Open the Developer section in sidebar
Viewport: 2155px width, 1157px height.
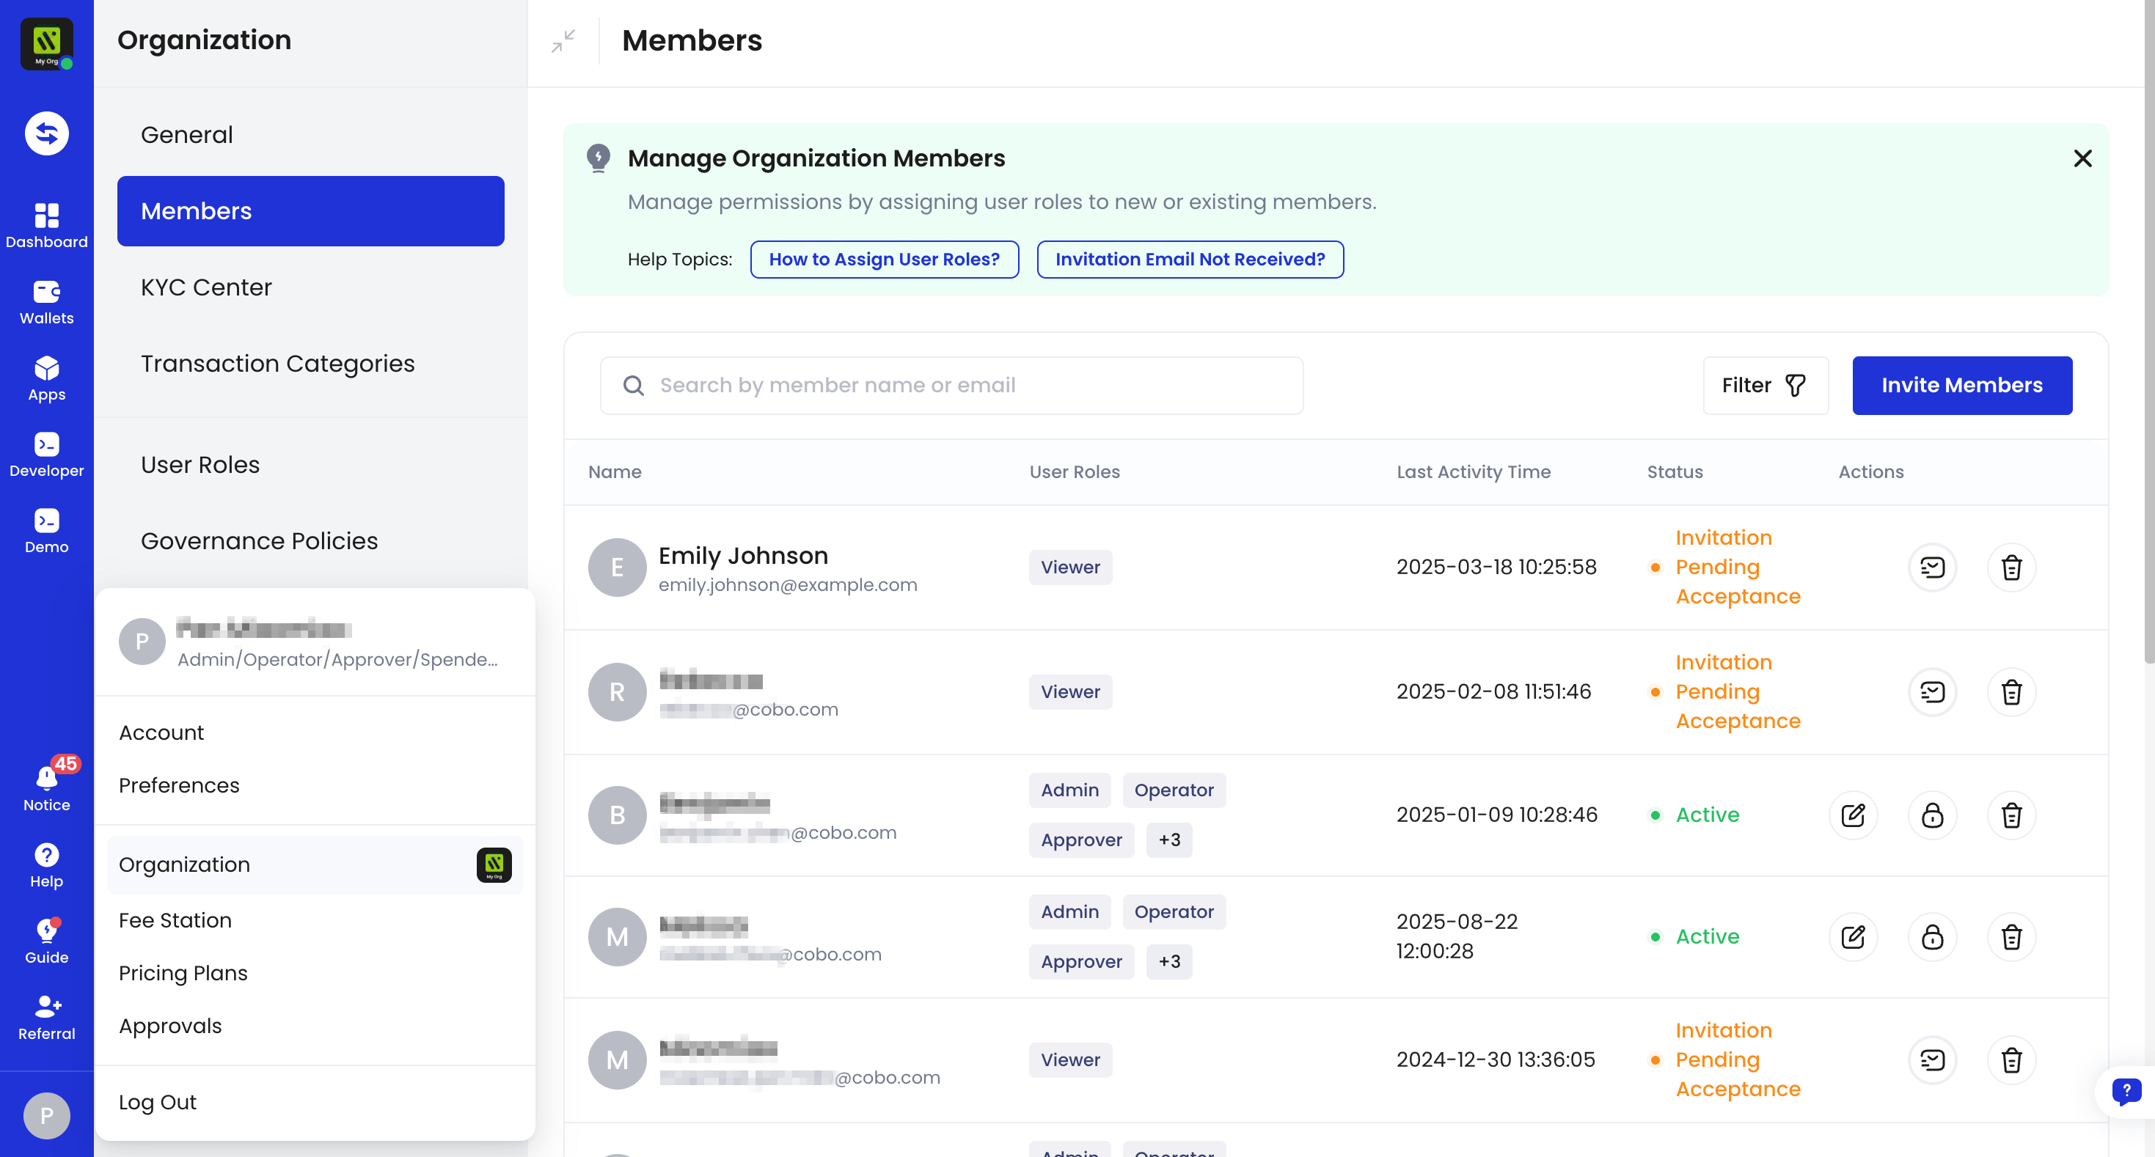46,453
